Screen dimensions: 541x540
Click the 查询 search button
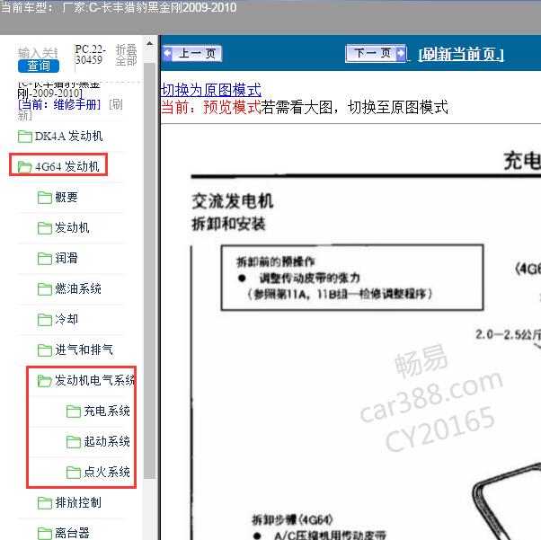click(x=39, y=66)
